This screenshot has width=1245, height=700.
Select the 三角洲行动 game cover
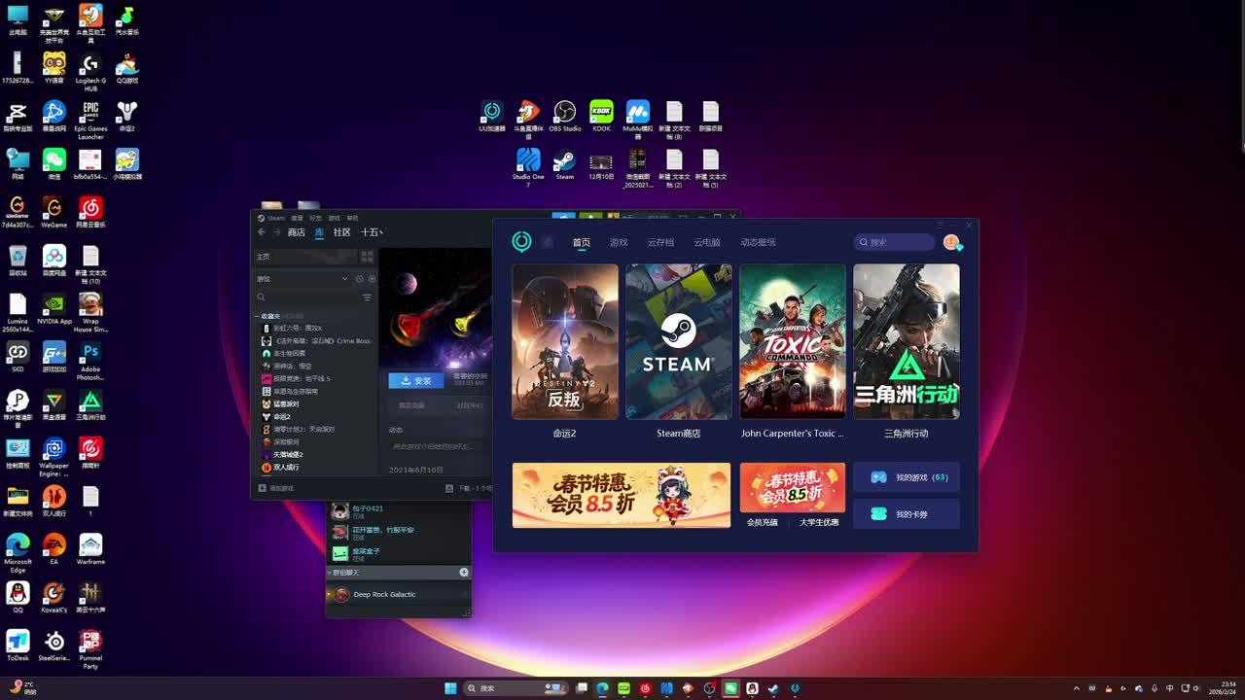click(x=906, y=341)
